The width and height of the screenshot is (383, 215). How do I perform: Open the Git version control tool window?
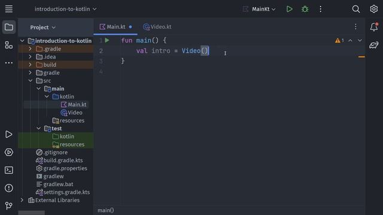pyautogui.click(x=9, y=205)
